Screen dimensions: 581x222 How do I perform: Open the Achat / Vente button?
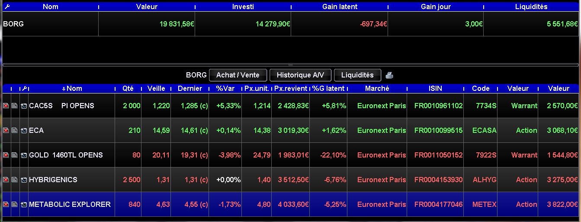pos(238,75)
